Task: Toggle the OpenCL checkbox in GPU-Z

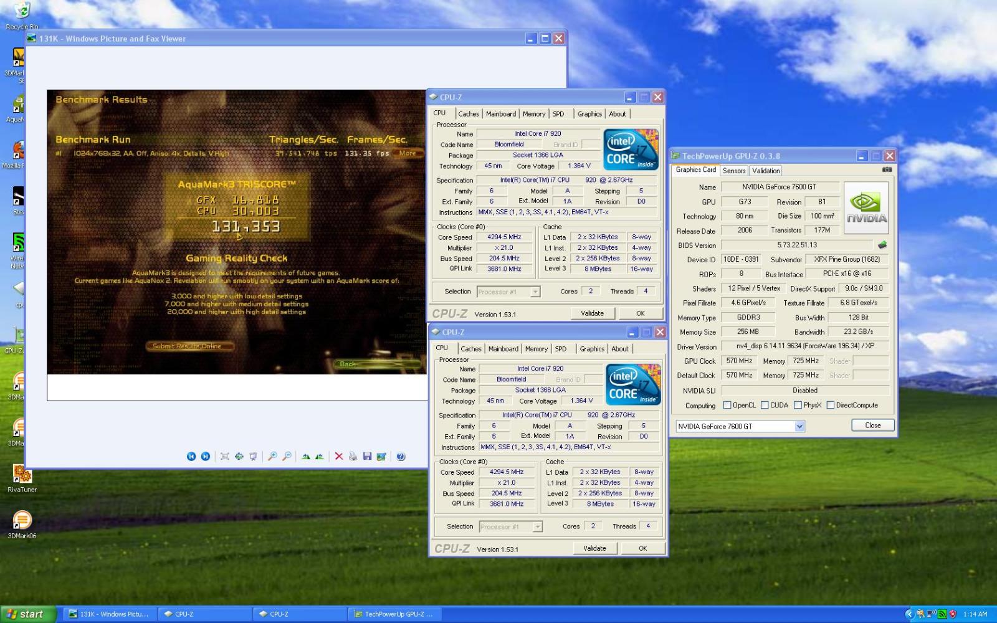Action: (x=727, y=405)
